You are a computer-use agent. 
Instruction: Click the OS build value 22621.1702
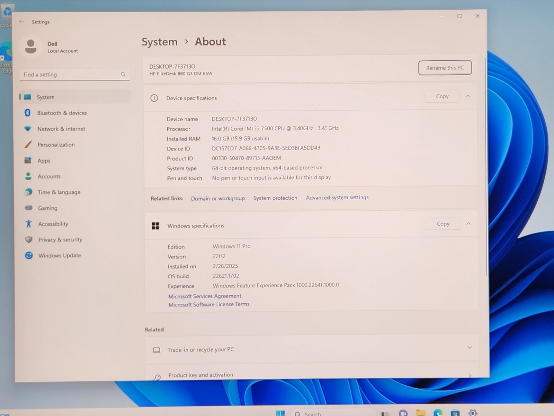tap(226, 276)
